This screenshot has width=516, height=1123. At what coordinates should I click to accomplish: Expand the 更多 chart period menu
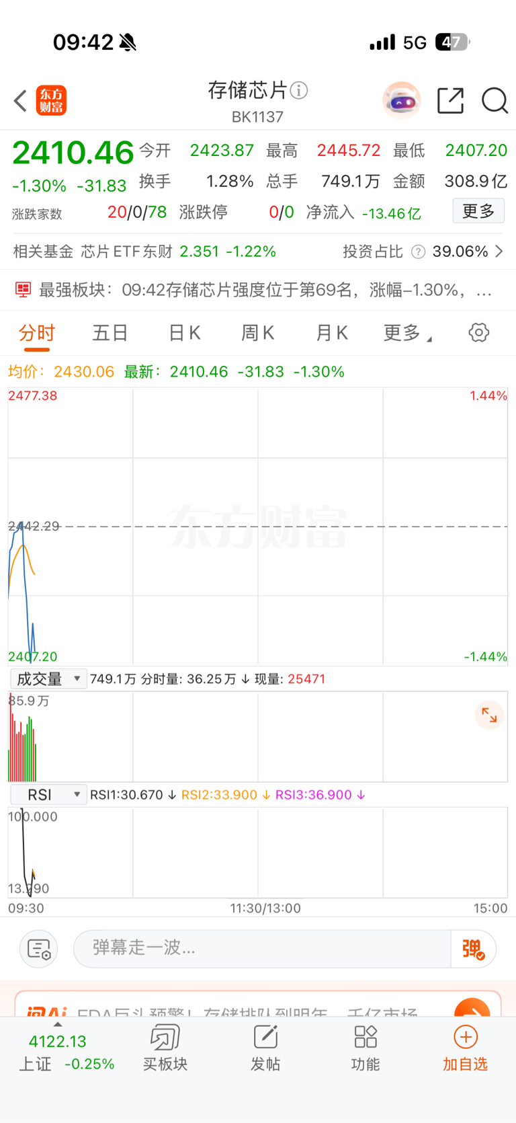(x=407, y=332)
